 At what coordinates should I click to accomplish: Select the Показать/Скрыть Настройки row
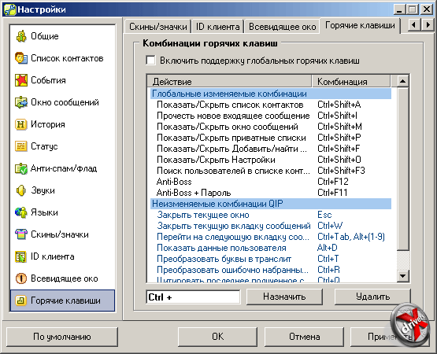[271, 160]
